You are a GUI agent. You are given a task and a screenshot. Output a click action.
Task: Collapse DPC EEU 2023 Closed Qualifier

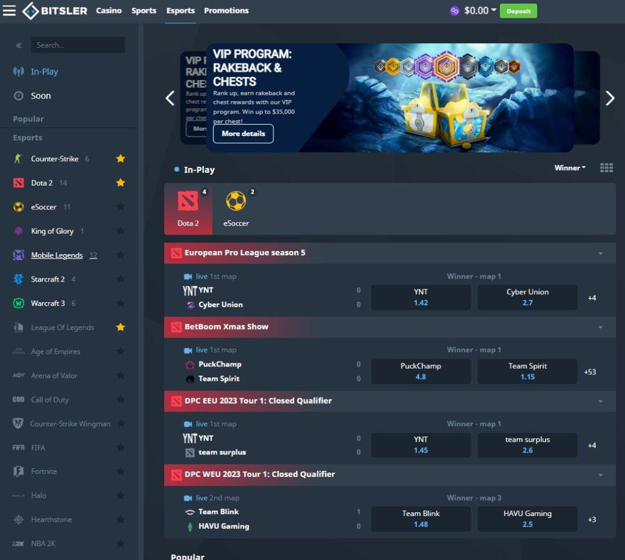pos(601,401)
